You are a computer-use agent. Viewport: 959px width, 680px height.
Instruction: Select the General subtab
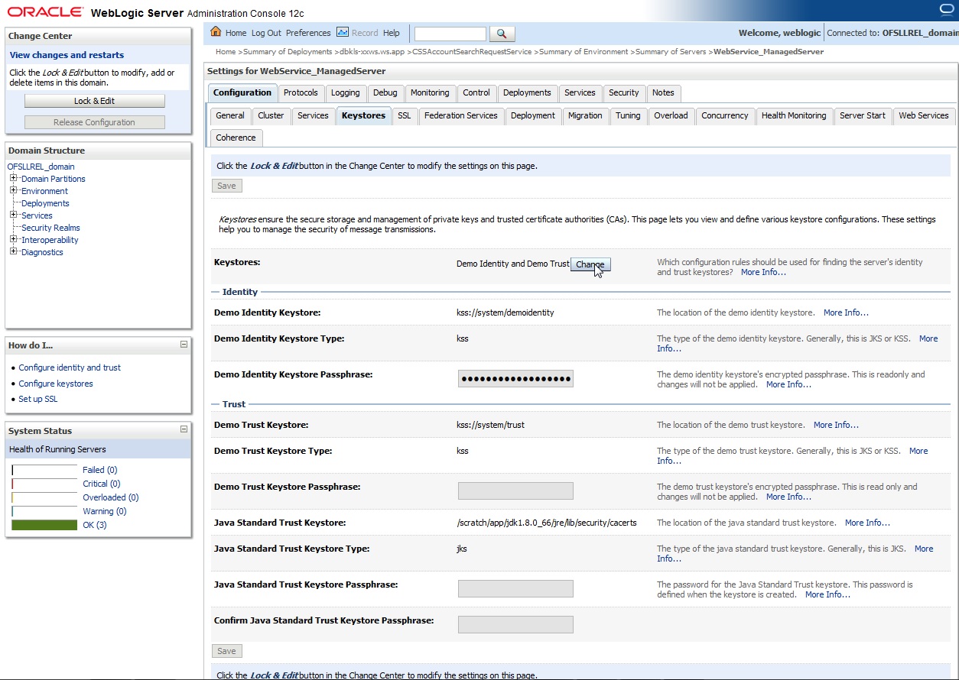tap(230, 115)
